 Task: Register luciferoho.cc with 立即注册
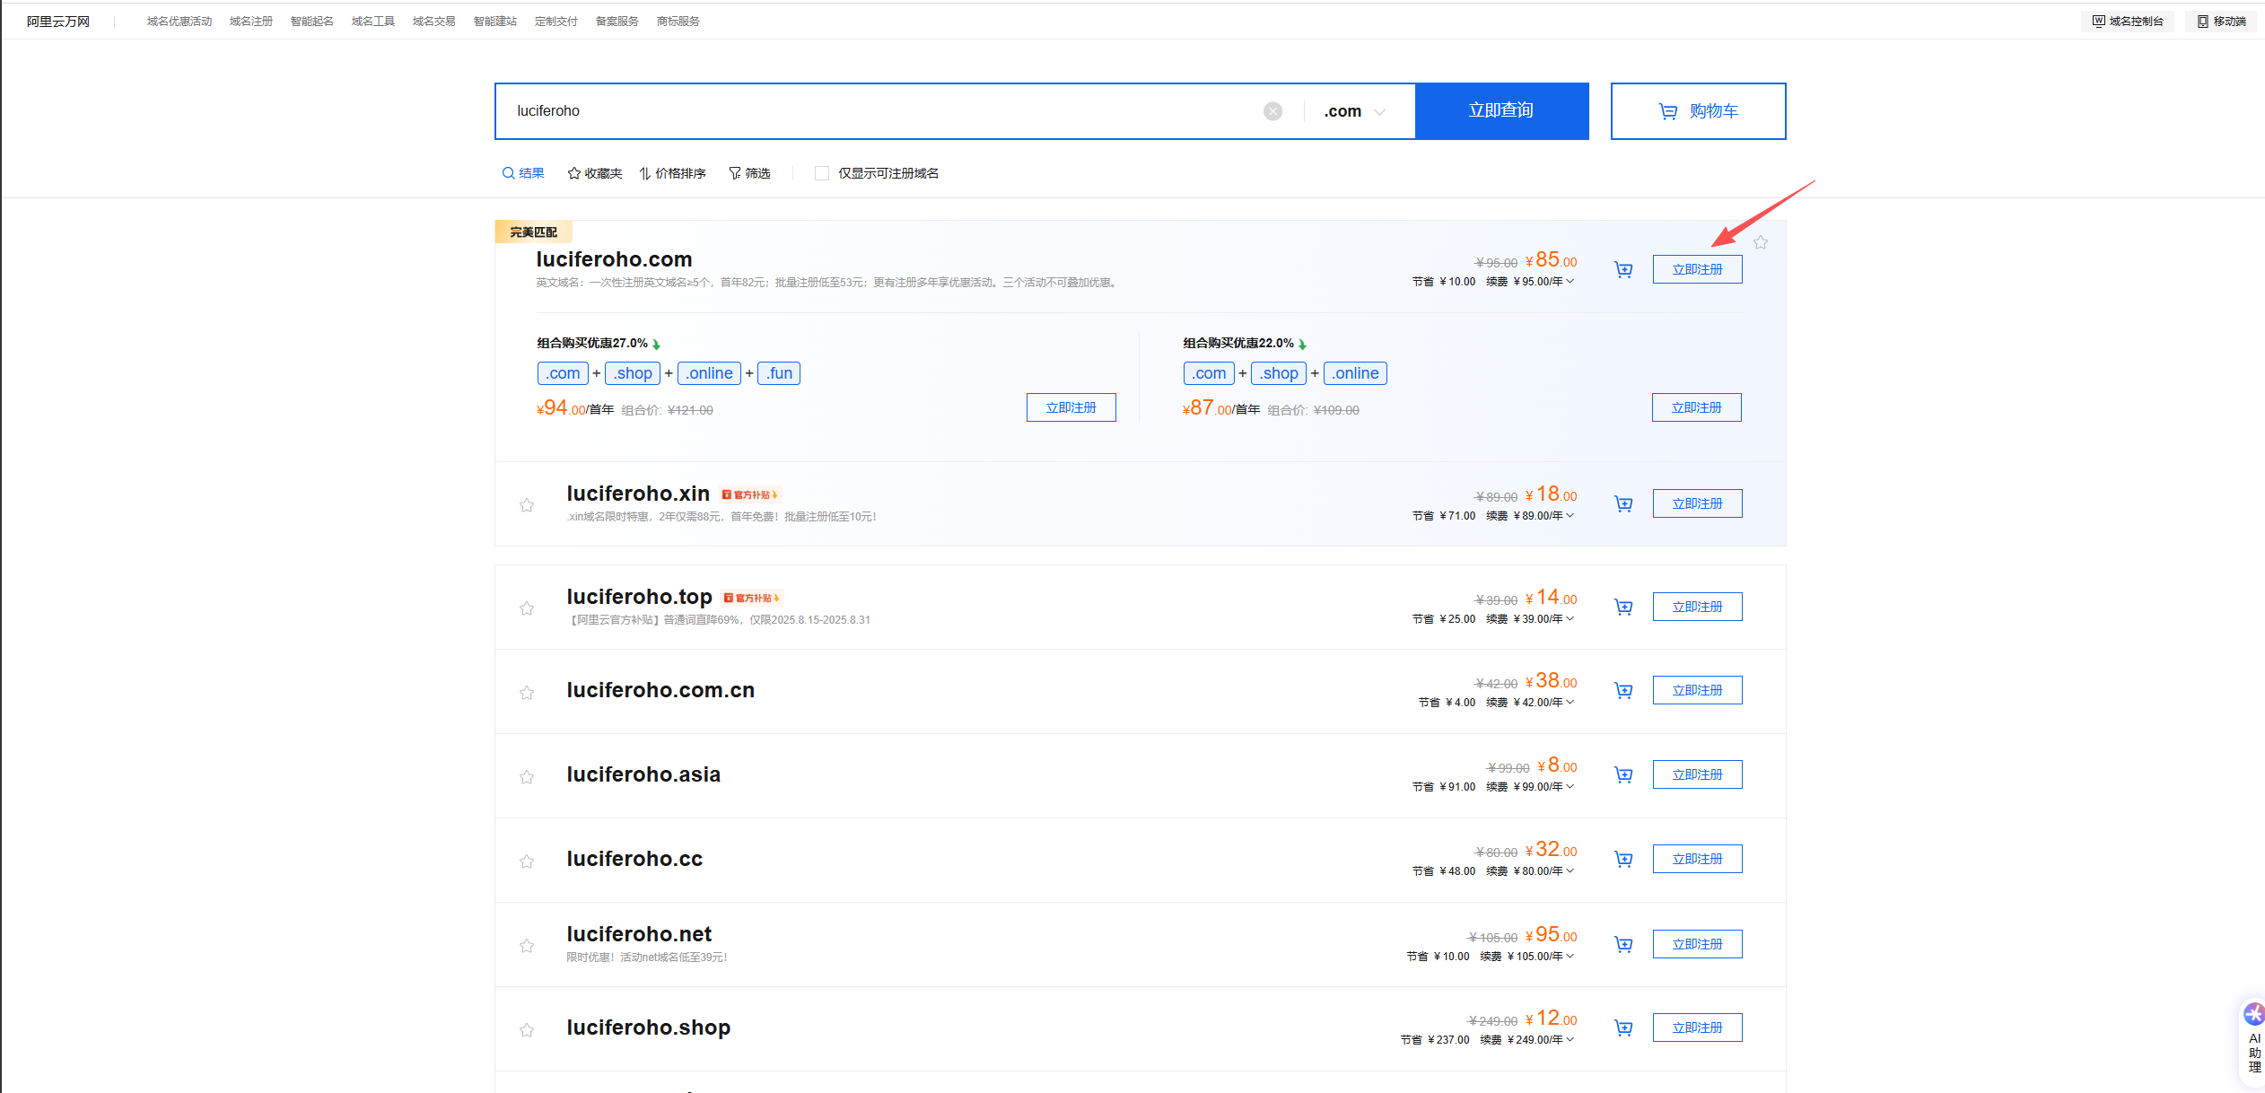click(x=1696, y=859)
